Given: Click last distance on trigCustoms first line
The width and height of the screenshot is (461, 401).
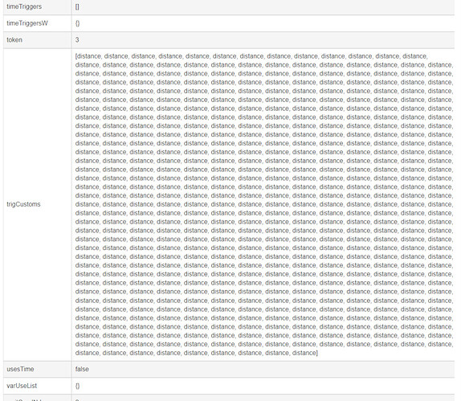Looking at the screenshot, I should [x=415, y=56].
